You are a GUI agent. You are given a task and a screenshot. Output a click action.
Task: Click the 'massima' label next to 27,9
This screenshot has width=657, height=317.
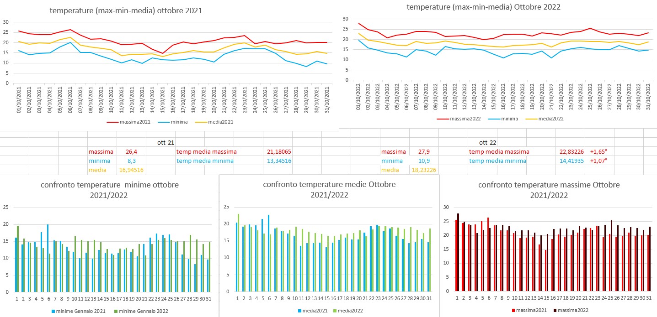tap(393, 151)
